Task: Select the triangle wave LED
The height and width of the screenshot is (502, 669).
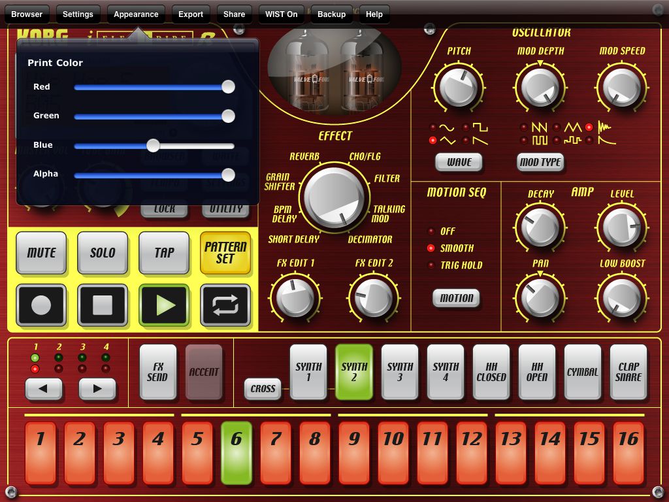Action: [433, 140]
